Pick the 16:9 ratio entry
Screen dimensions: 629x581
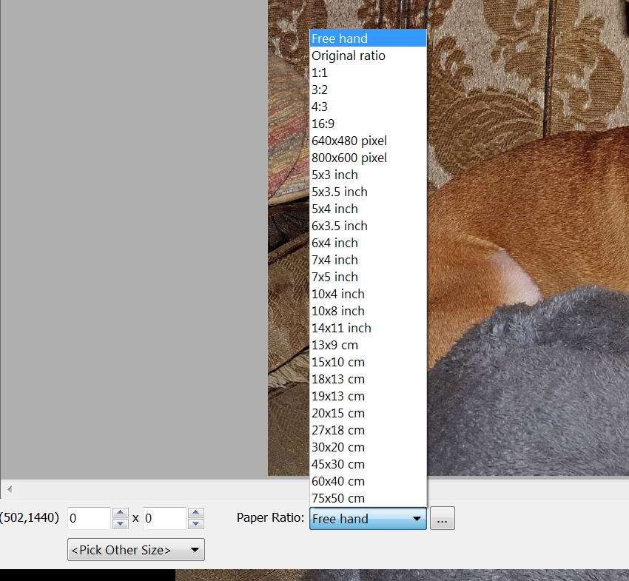323,124
